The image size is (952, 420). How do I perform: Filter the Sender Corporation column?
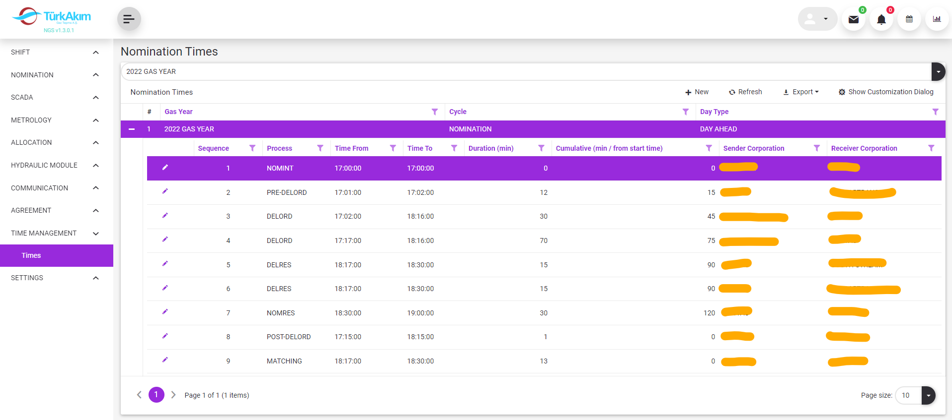point(816,148)
